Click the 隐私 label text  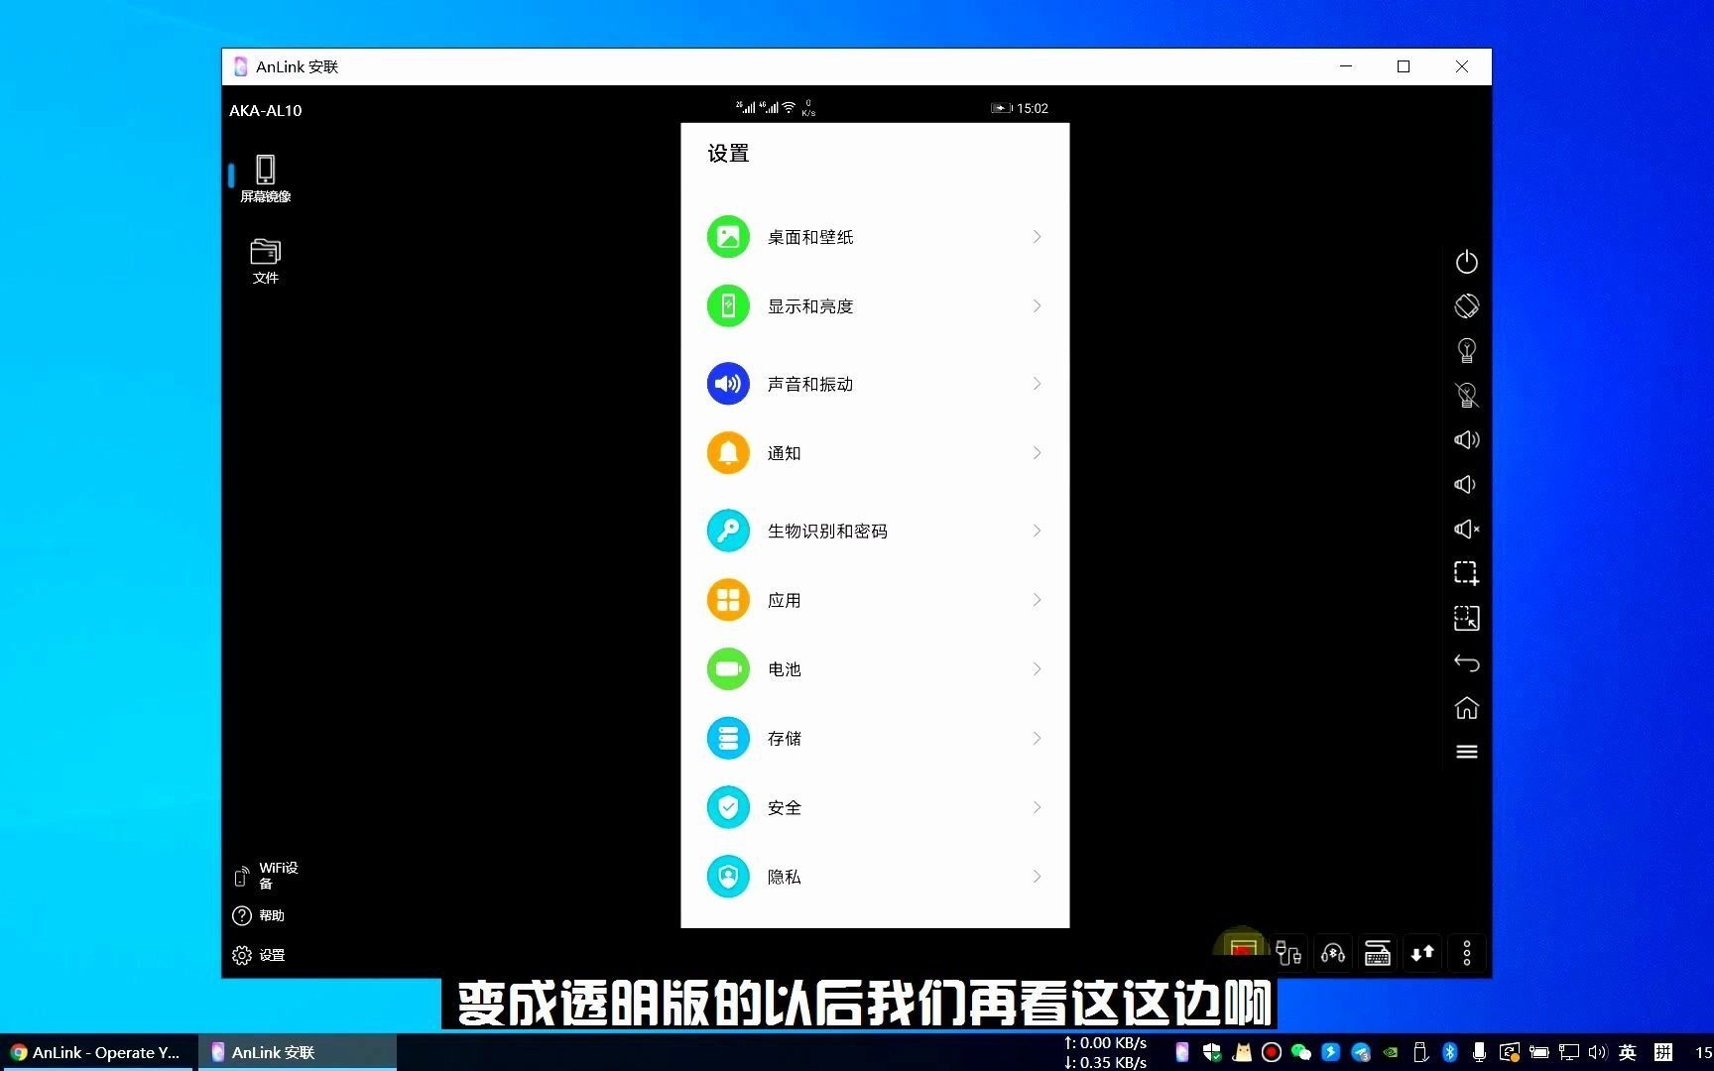click(x=784, y=877)
